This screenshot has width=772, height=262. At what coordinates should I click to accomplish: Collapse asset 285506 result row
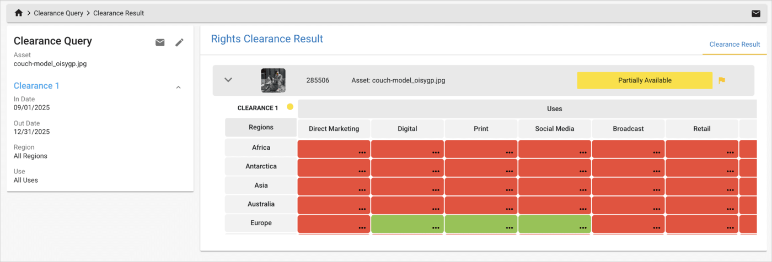point(228,80)
